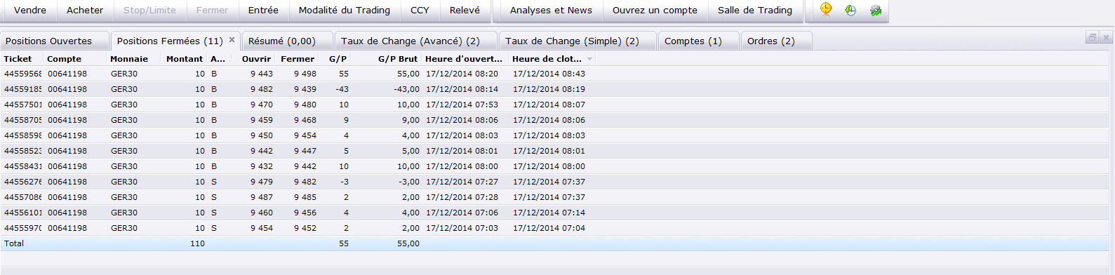Click the Total row label

click(x=14, y=243)
